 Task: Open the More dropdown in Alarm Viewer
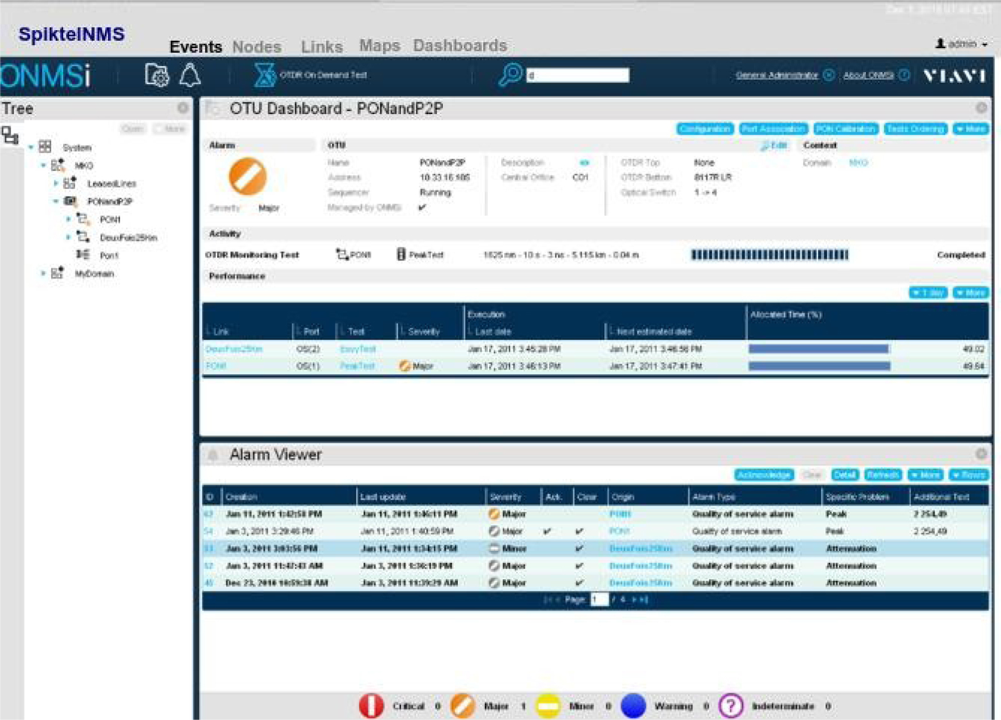(926, 475)
